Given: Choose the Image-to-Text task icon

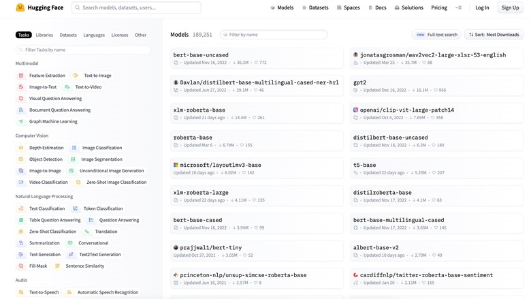Looking at the screenshot, I should 21,87.
